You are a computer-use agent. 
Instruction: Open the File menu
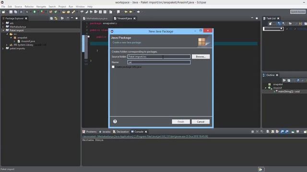click(3, 6)
